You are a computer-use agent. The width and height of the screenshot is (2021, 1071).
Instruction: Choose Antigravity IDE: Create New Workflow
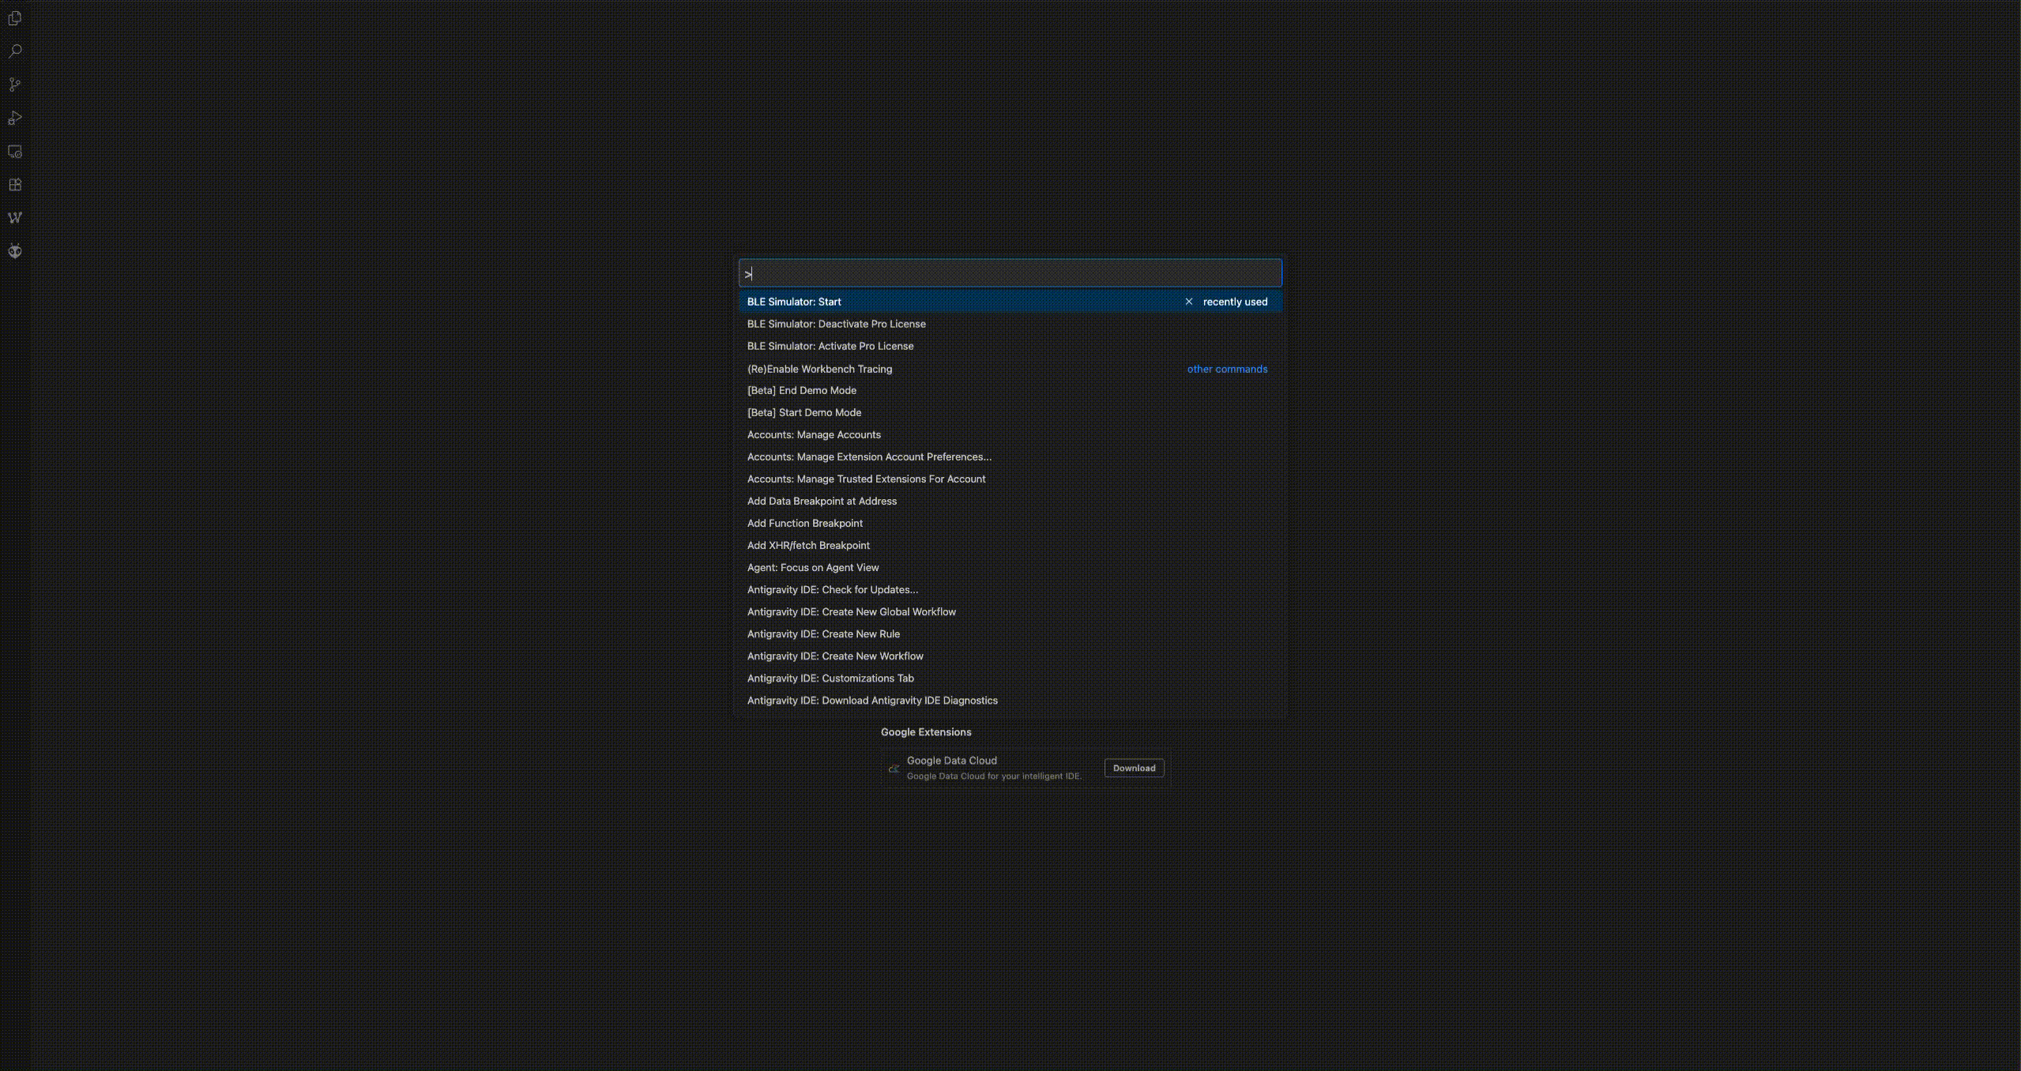coord(1010,656)
